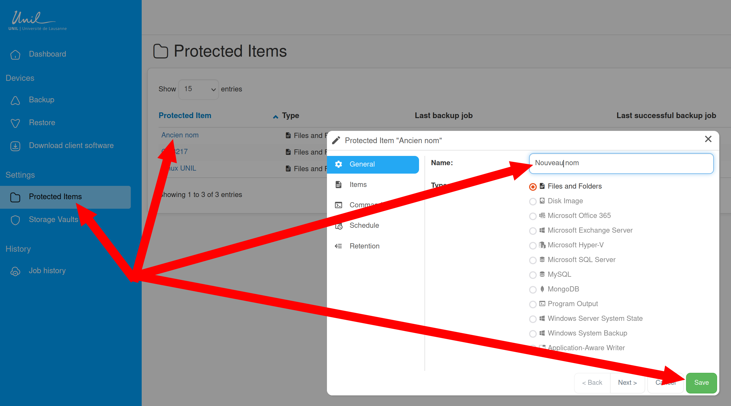Open the Ancien nom protected item link
This screenshot has width=731, height=406.
point(180,135)
